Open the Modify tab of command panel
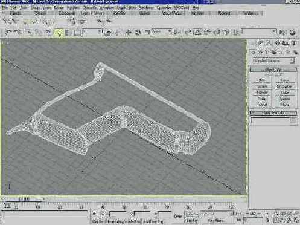This screenshot has width=300, height=225. click(x=260, y=43)
